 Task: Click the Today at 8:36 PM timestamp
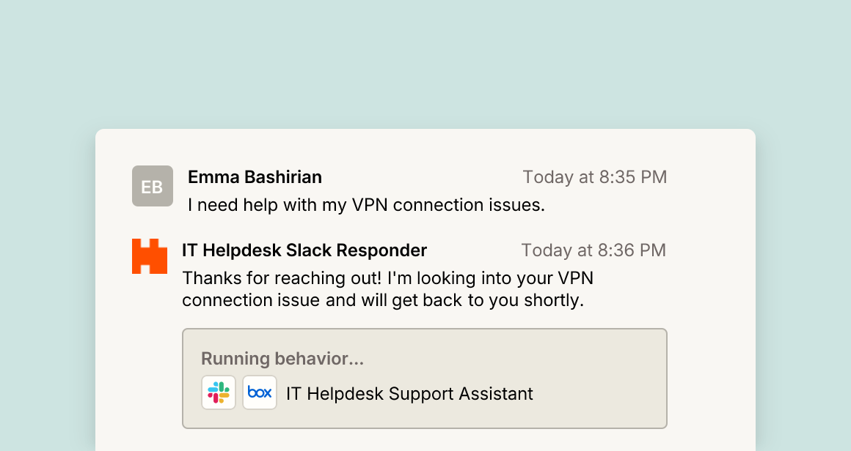pyautogui.click(x=593, y=250)
